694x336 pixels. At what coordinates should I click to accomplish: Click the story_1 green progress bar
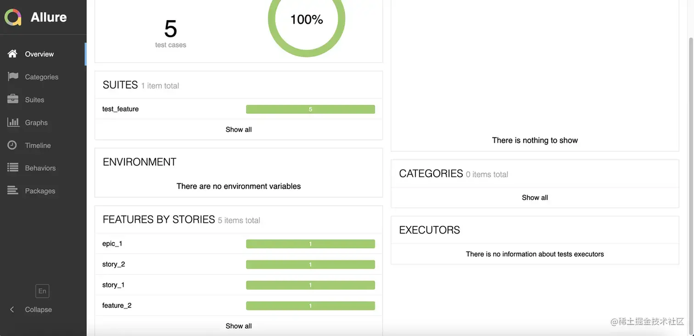tap(310, 285)
